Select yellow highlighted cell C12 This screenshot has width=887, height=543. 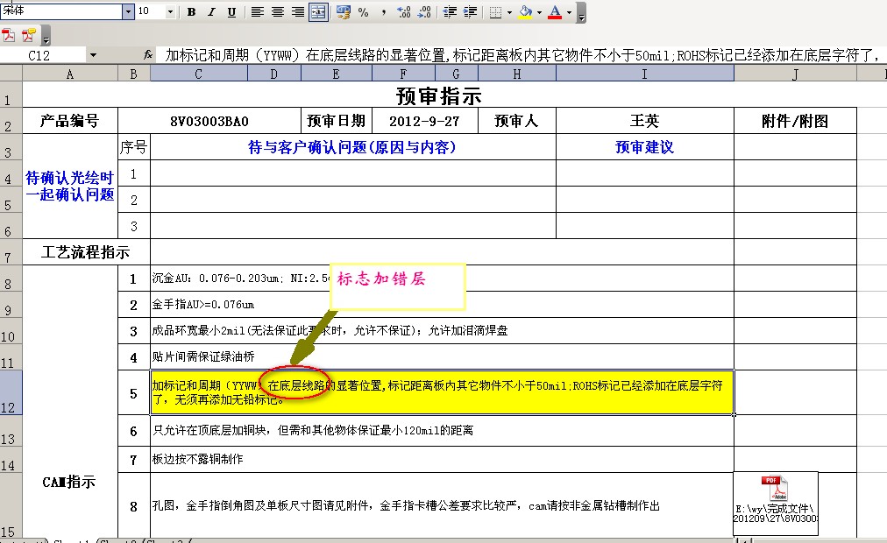point(442,392)
